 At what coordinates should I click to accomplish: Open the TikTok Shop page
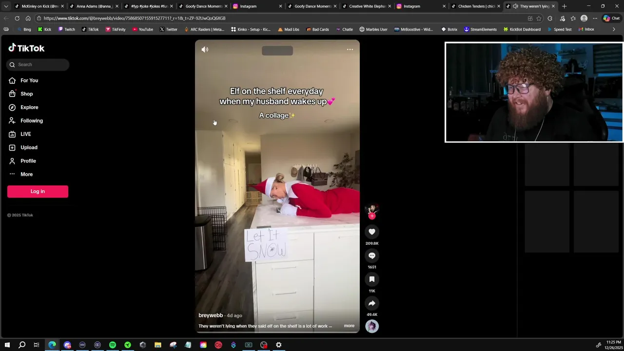27,94
